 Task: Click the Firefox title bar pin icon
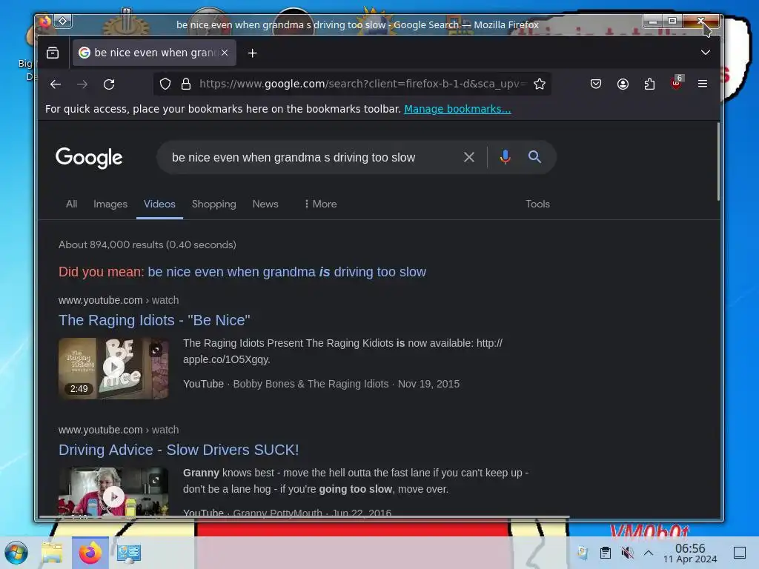tap(63, 21)
